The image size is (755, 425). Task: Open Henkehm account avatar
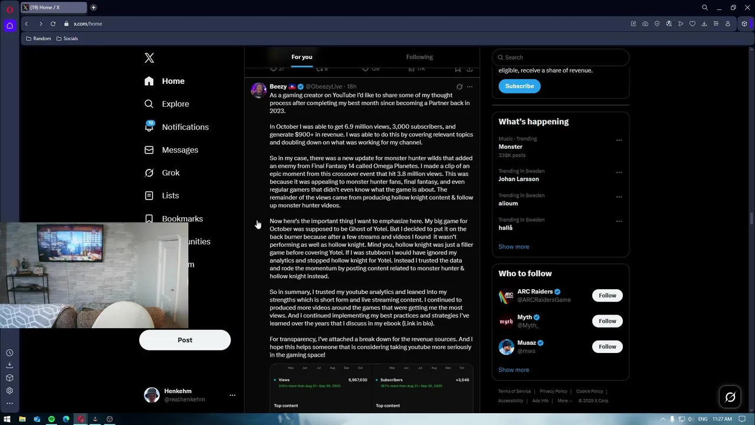pyautogui.click(x=152, y=395)
